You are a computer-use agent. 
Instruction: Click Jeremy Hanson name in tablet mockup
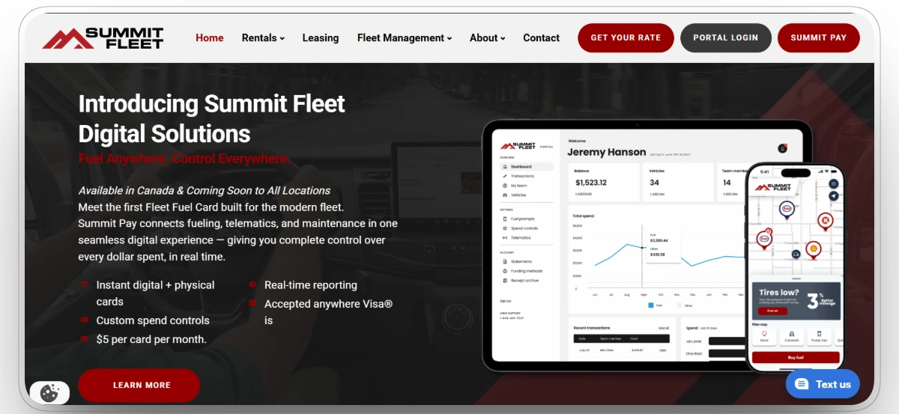(x=607, y=152)
